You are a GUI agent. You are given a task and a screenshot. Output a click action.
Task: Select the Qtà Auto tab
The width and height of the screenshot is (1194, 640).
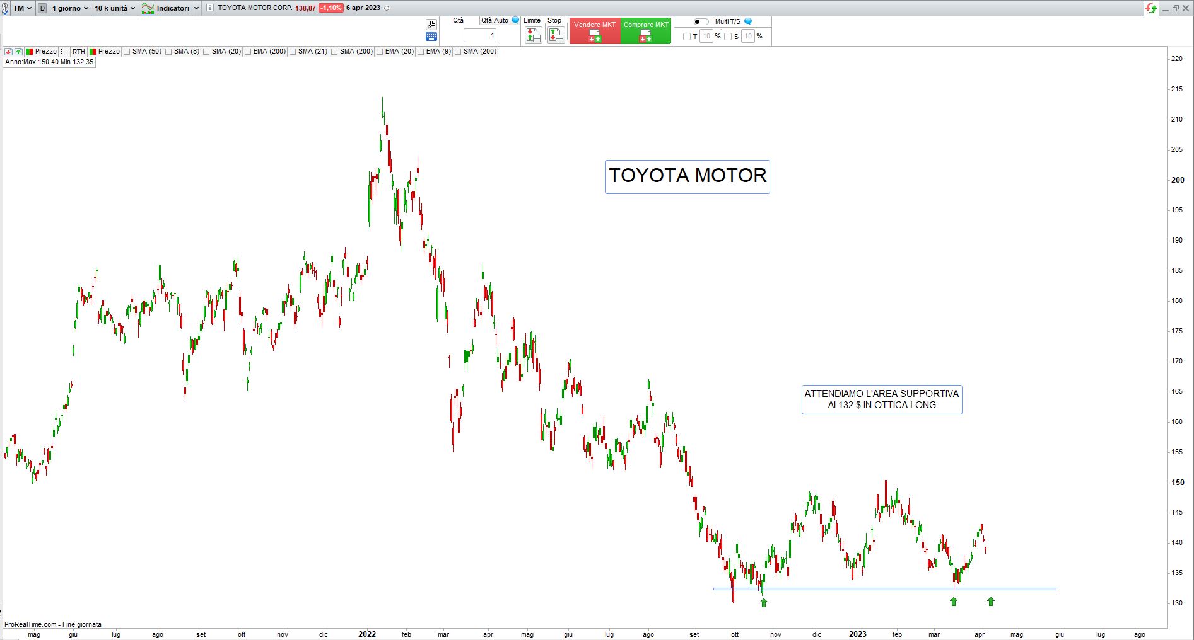(495, 20)
